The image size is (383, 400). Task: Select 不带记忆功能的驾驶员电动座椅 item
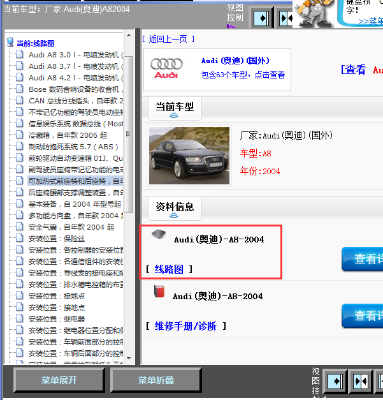click(x=76, y=112)
